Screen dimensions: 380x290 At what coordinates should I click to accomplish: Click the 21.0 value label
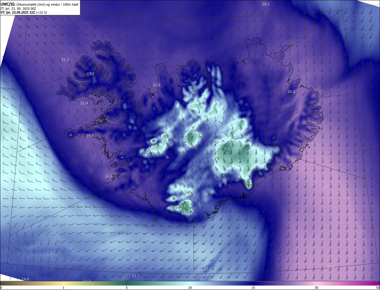point(156,85)
